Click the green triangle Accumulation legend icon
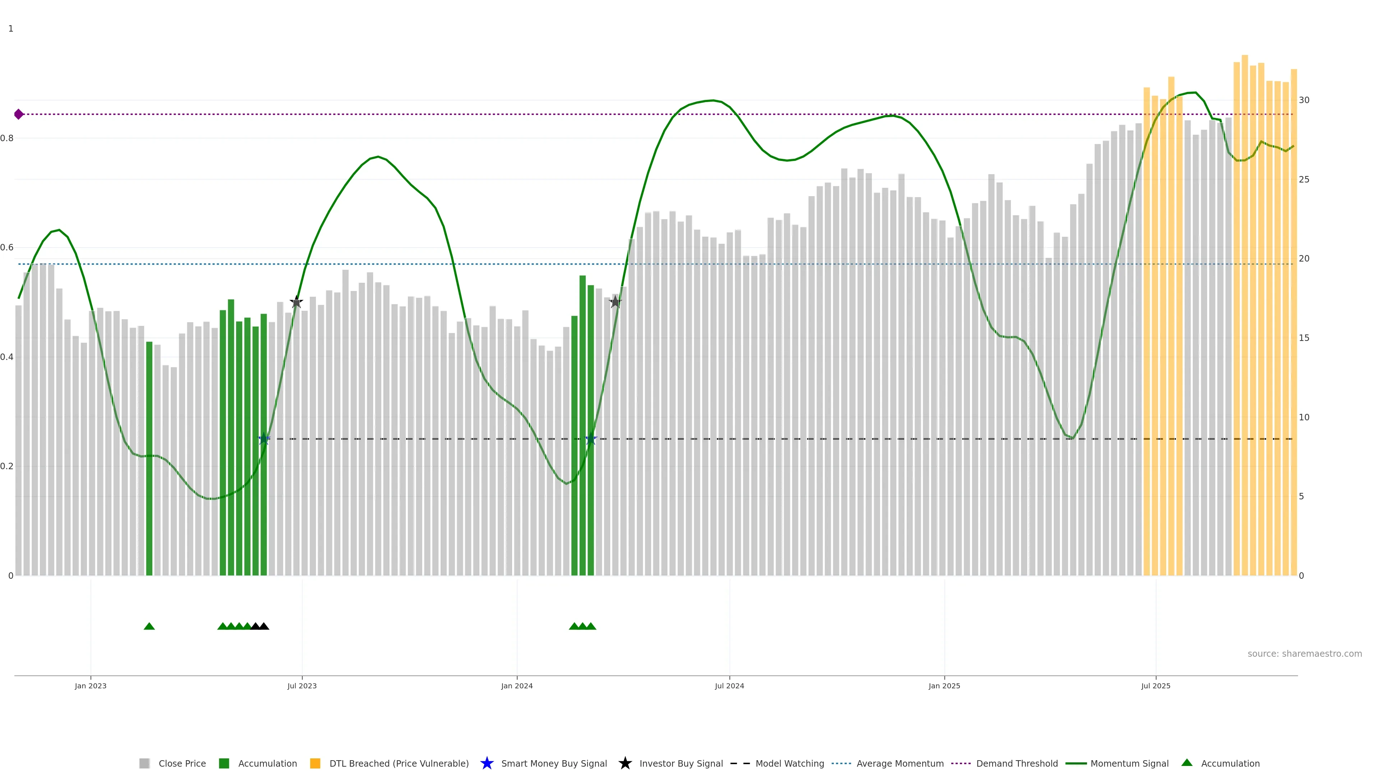The height and width of the screenshot is (776, 1380). click(x=1187, y=763)
